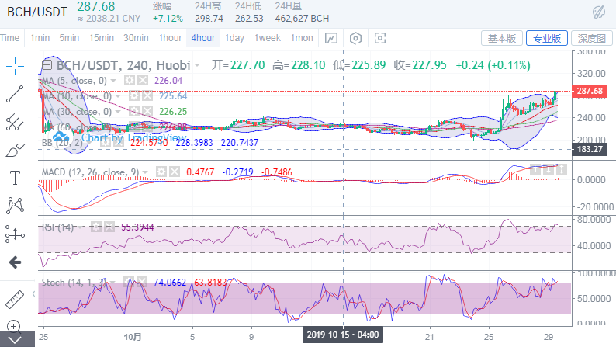Viewport: 616px width, 347px height.
Task: Select the ruler measure tool
Action: 15,299
